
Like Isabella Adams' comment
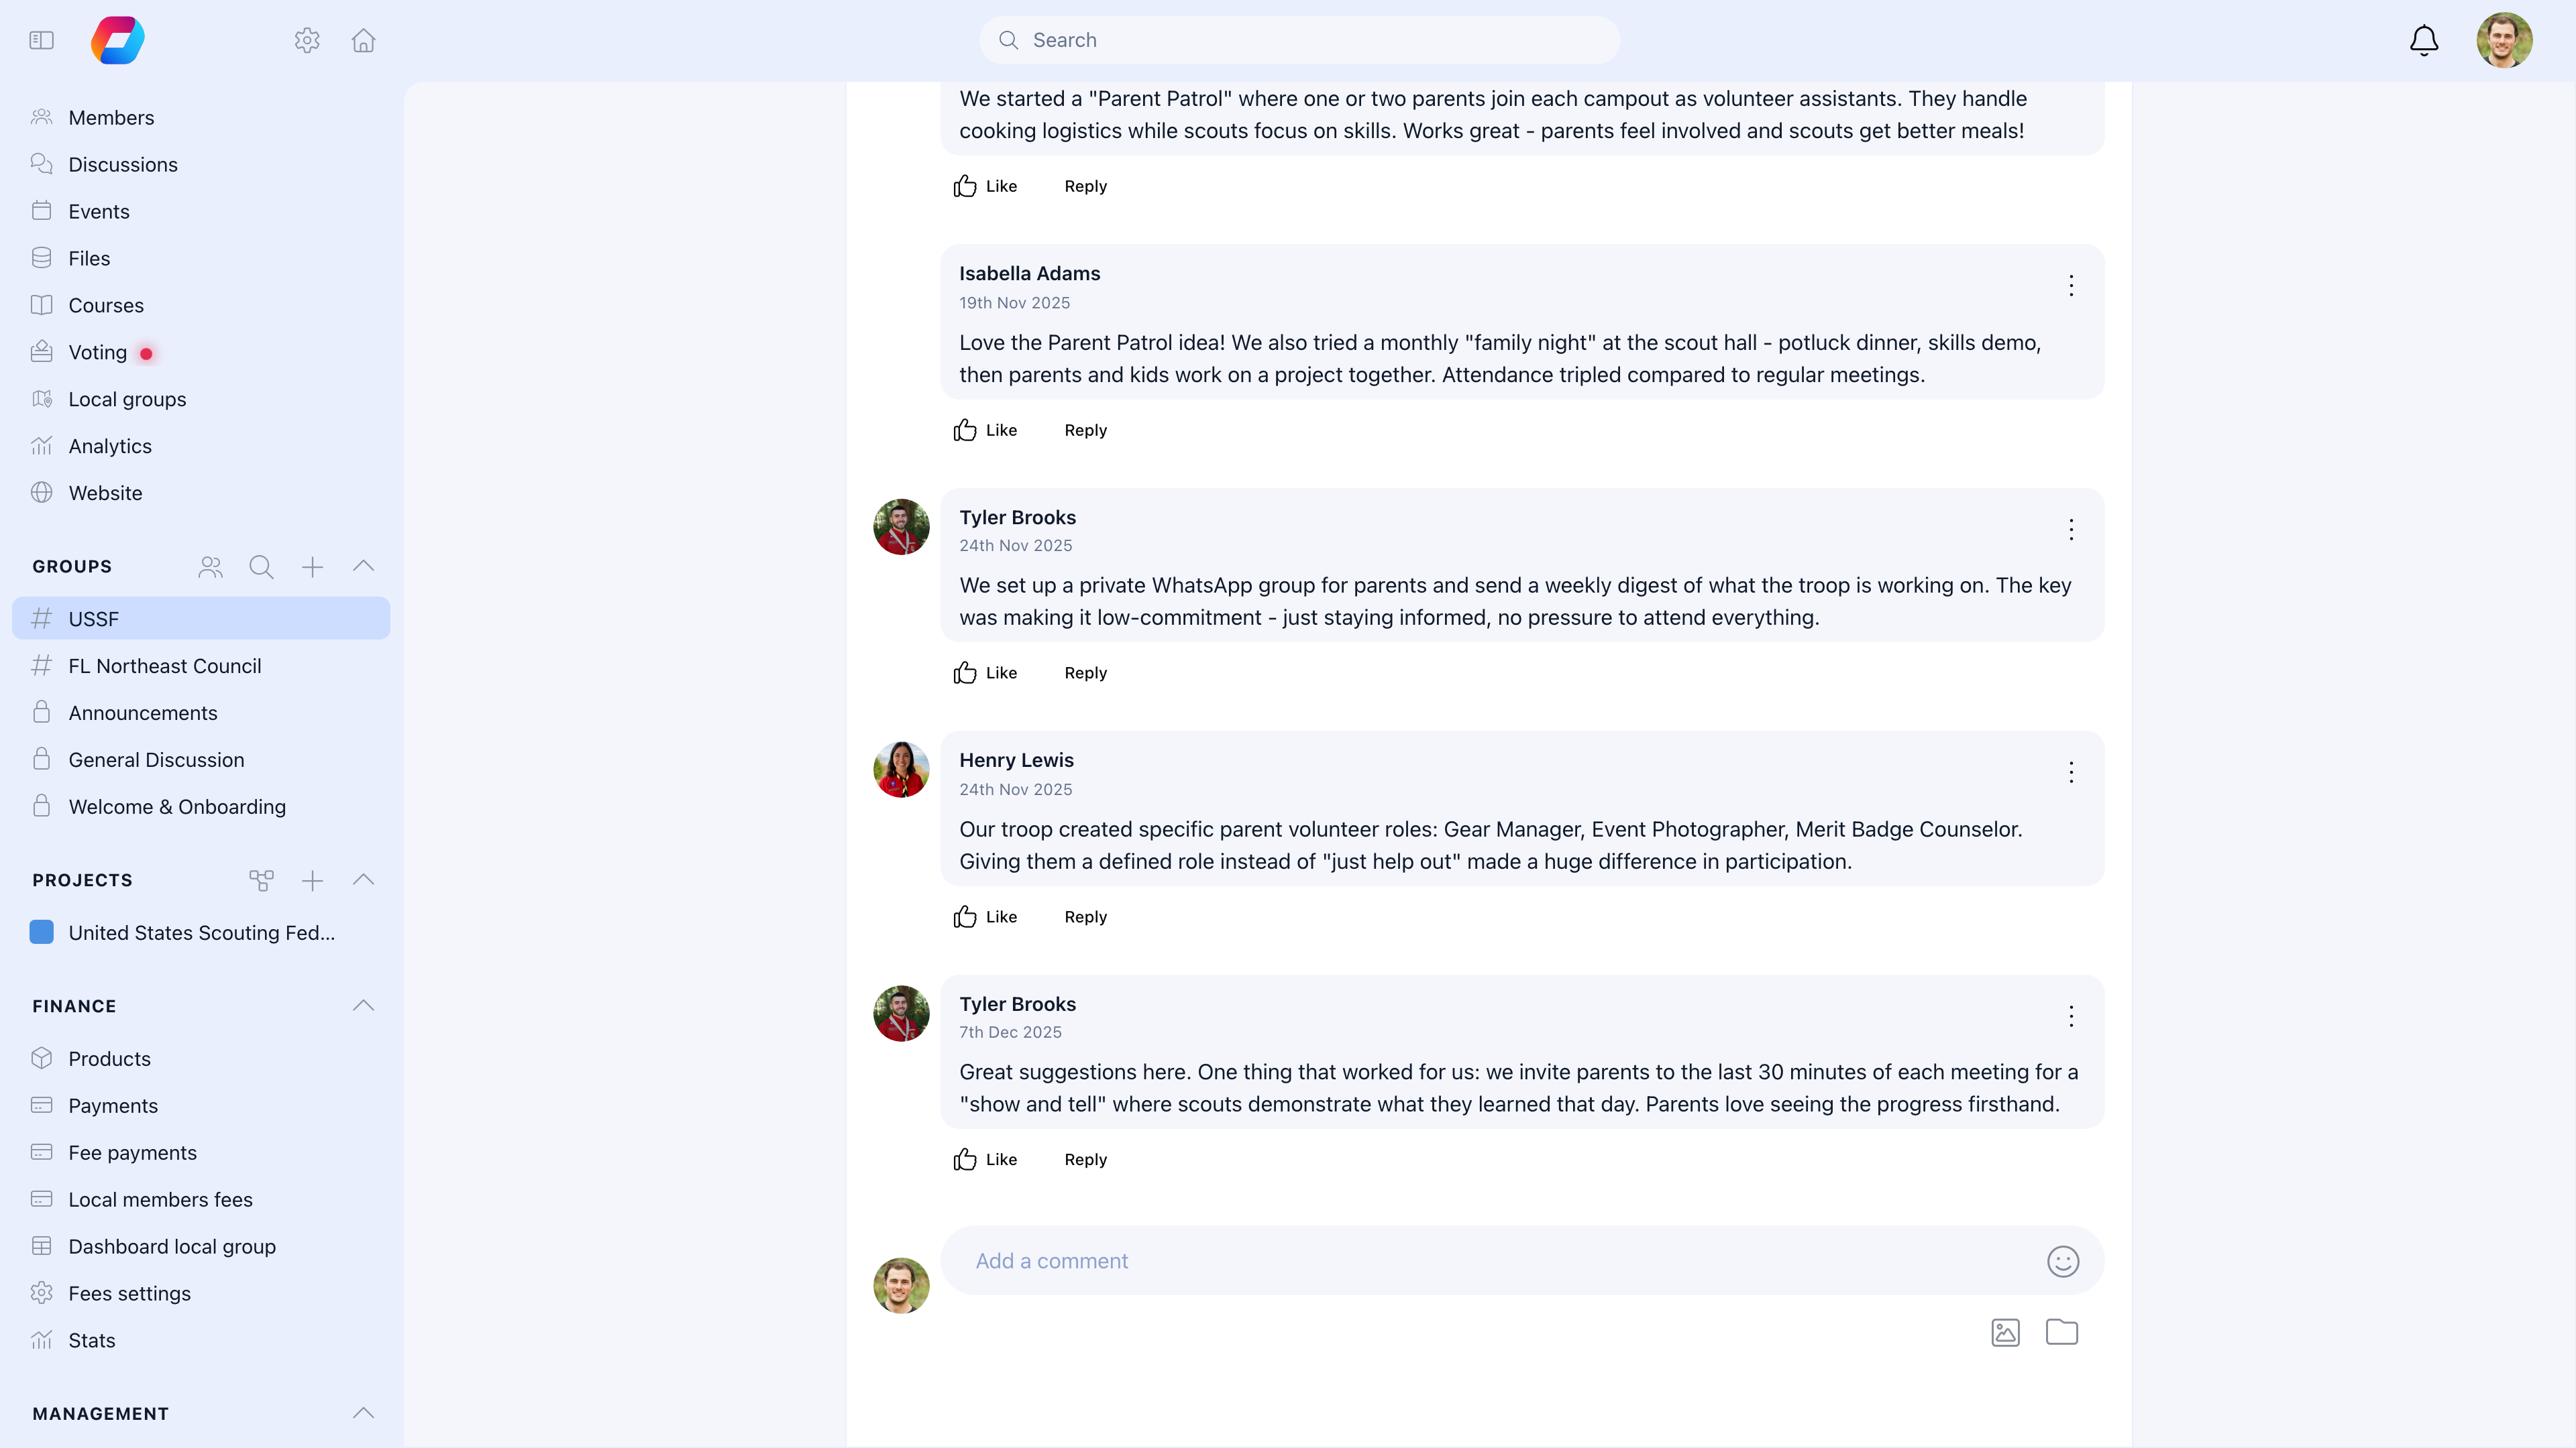984,430
